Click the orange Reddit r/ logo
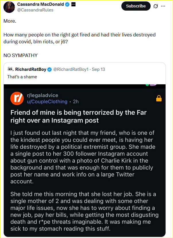 click(x=17, y=98)
